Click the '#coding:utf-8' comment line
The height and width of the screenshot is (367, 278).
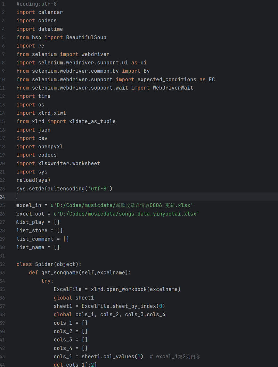click(36, 4)
